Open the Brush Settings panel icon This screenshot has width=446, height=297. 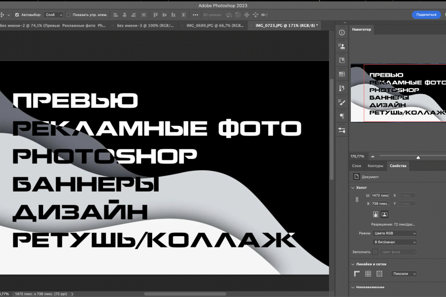pyautogui.click(x=341, y=103)
